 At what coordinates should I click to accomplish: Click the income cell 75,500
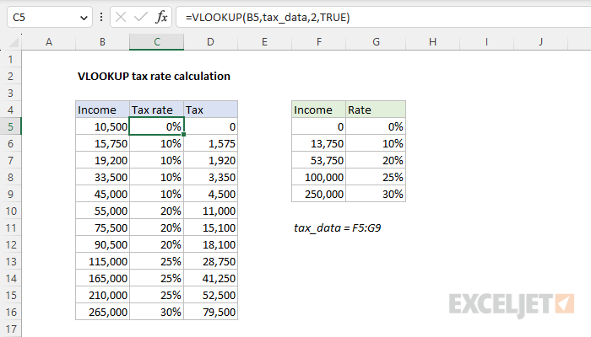[x=102, y=227]
